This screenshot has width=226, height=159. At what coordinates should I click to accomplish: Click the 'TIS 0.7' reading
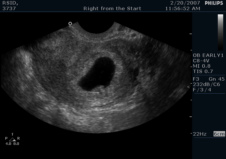(x=203, y=71)
